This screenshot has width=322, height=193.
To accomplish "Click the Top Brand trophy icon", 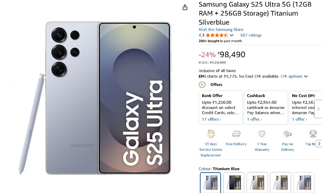I will click(x=313, y=134).
